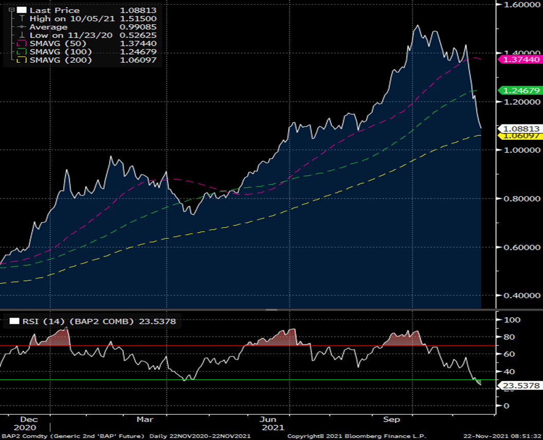Click the yellow SMAVG (200) legend swatch
The image size is (543, 440).
(x=22, y=60)
